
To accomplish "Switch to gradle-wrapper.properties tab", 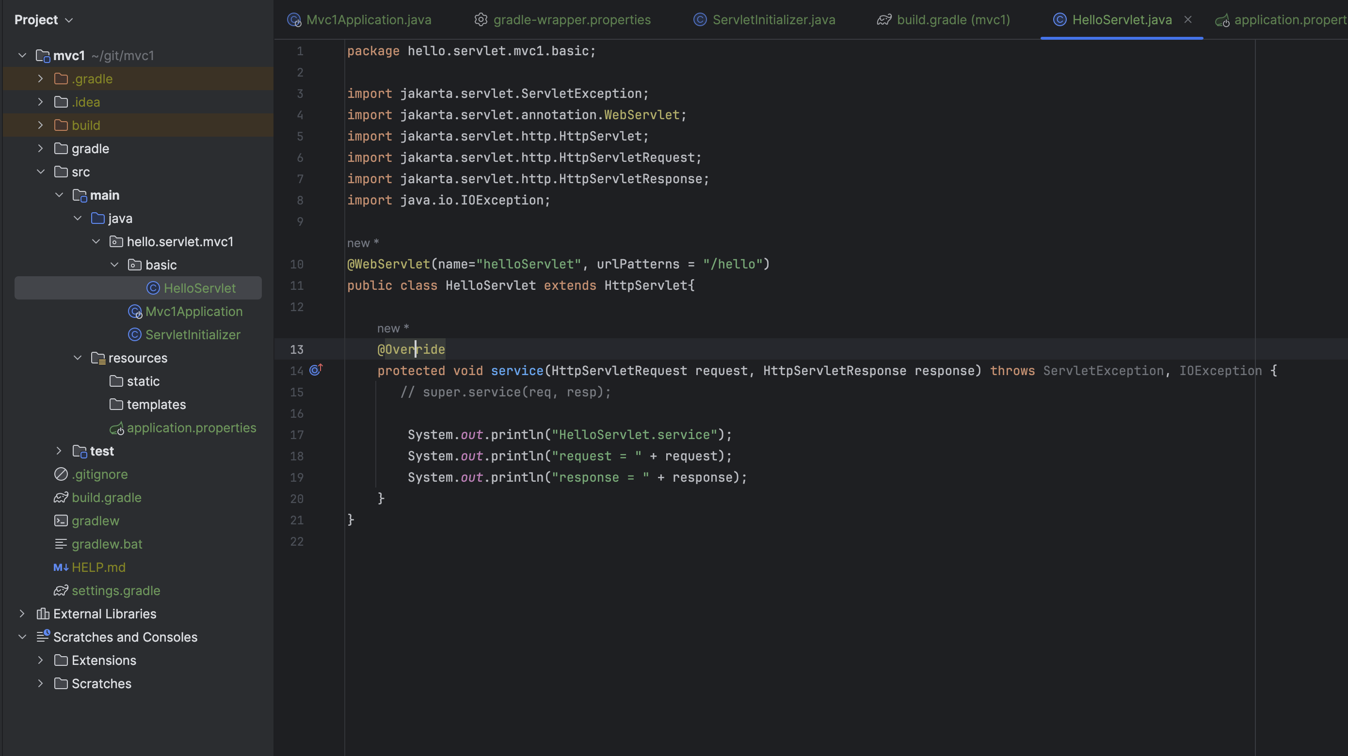I will [x=562, y=20].
